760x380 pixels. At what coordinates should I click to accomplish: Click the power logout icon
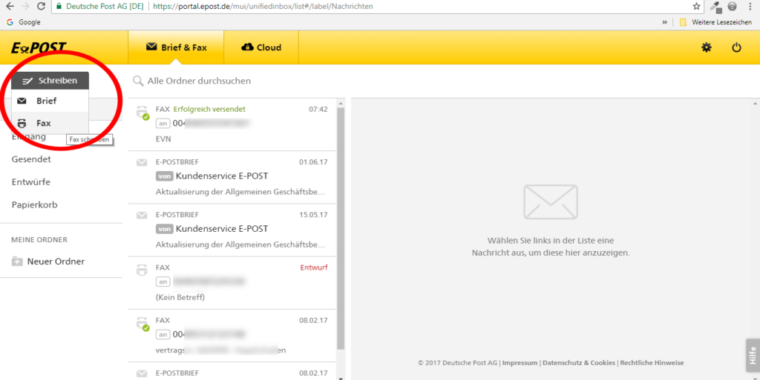pos(736,47)
